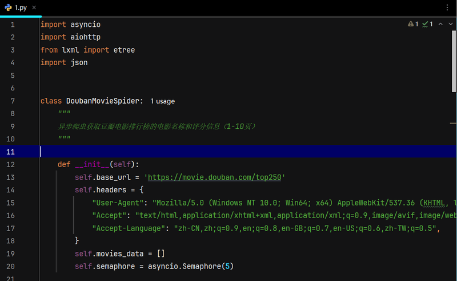This screenshot has height=281, width=457.
Task: Click 'etree' on line 3
Action: pyautogui.click(x=124, y=50)
